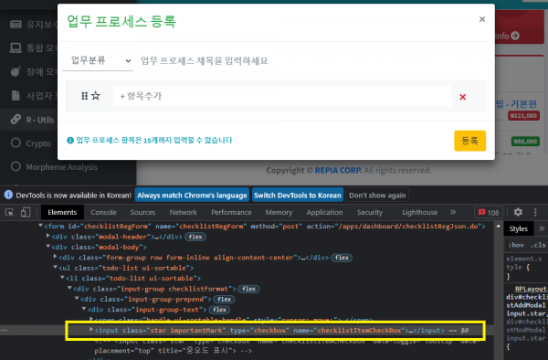Click the drag handle grip icon
Viewport: 548px width, 360px height.
click(x=85, y=96)
